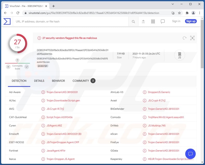
Task: Click Comodo result TrojWare.Win32.Agent.saayx@0
Action: pos(166,117)
